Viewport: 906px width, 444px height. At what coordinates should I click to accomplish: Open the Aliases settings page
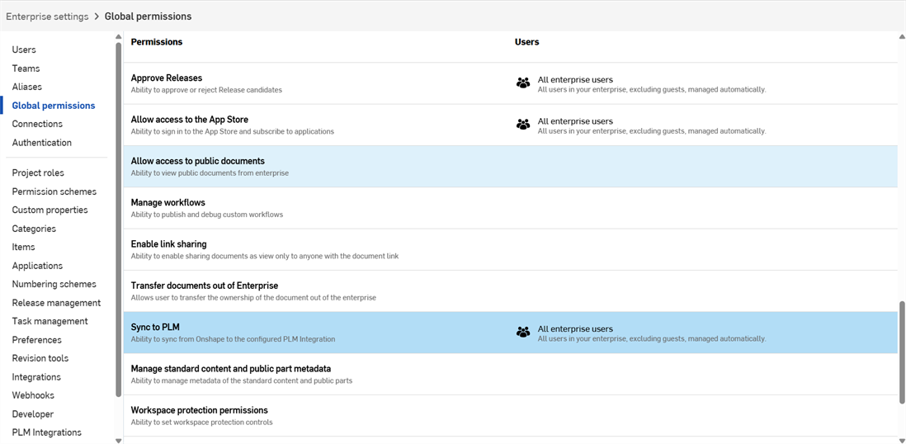pyautogui.click(x=27, y=87)
